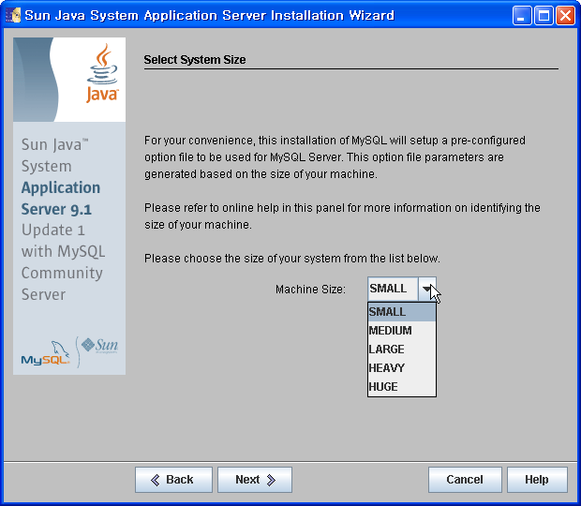
Task: Open the Help for this panel
Action: 537,480
